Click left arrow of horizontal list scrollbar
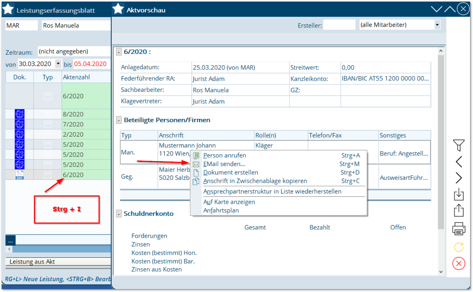 tap(9, 249)
